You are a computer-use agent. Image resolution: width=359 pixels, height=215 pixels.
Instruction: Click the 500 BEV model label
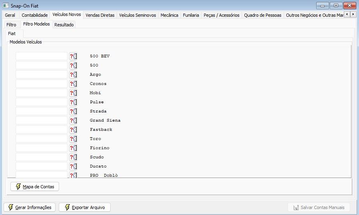click(x=99, y=56)
